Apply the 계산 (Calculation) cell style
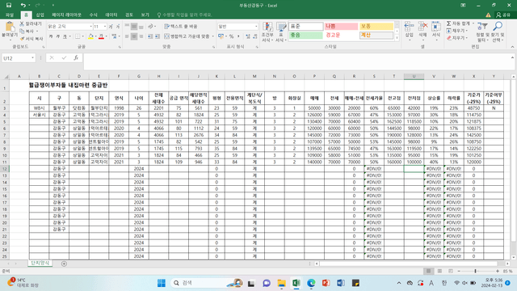This screenshot has width=517, height=291. 376,35
